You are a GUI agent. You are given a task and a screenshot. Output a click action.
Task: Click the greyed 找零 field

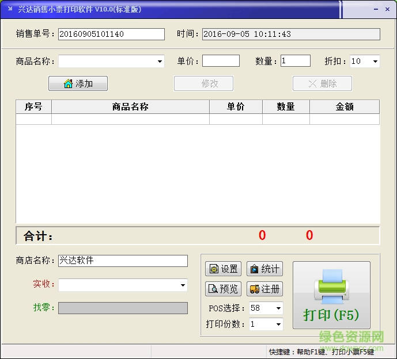coord(123,308)
